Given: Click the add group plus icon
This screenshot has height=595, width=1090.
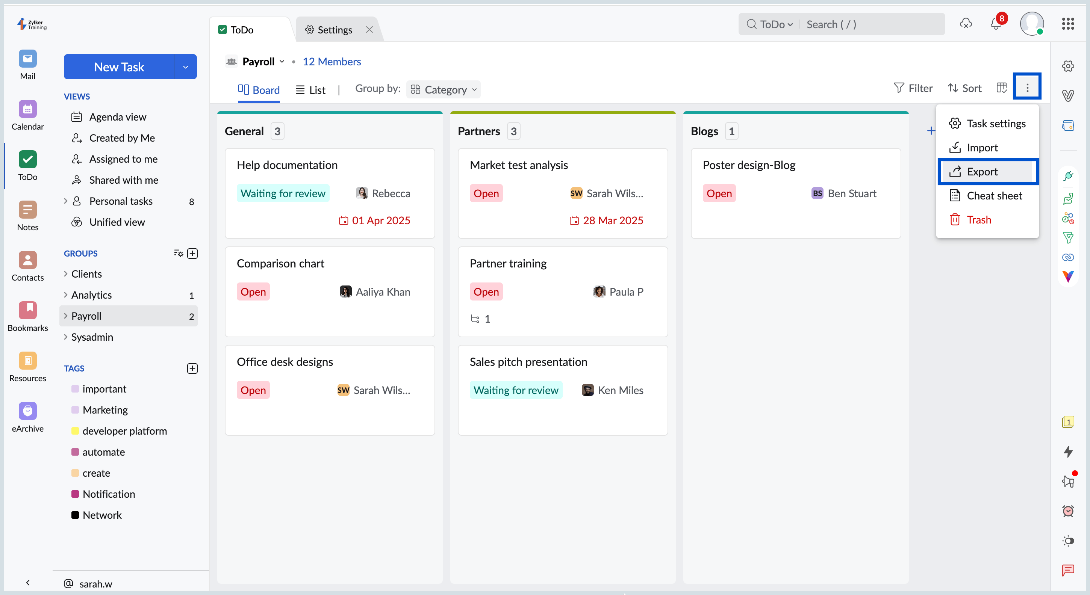Looking at the screenshot, I should point(192,253).
